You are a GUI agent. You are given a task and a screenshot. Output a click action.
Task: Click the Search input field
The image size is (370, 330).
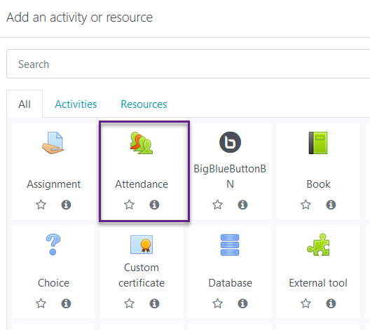(188, 64)
